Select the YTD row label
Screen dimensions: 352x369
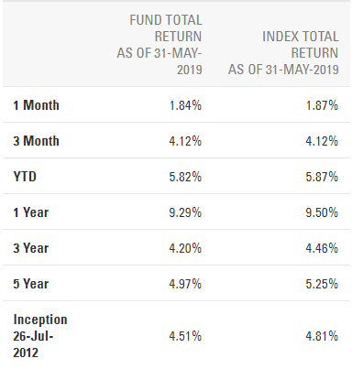pos(25,177)
